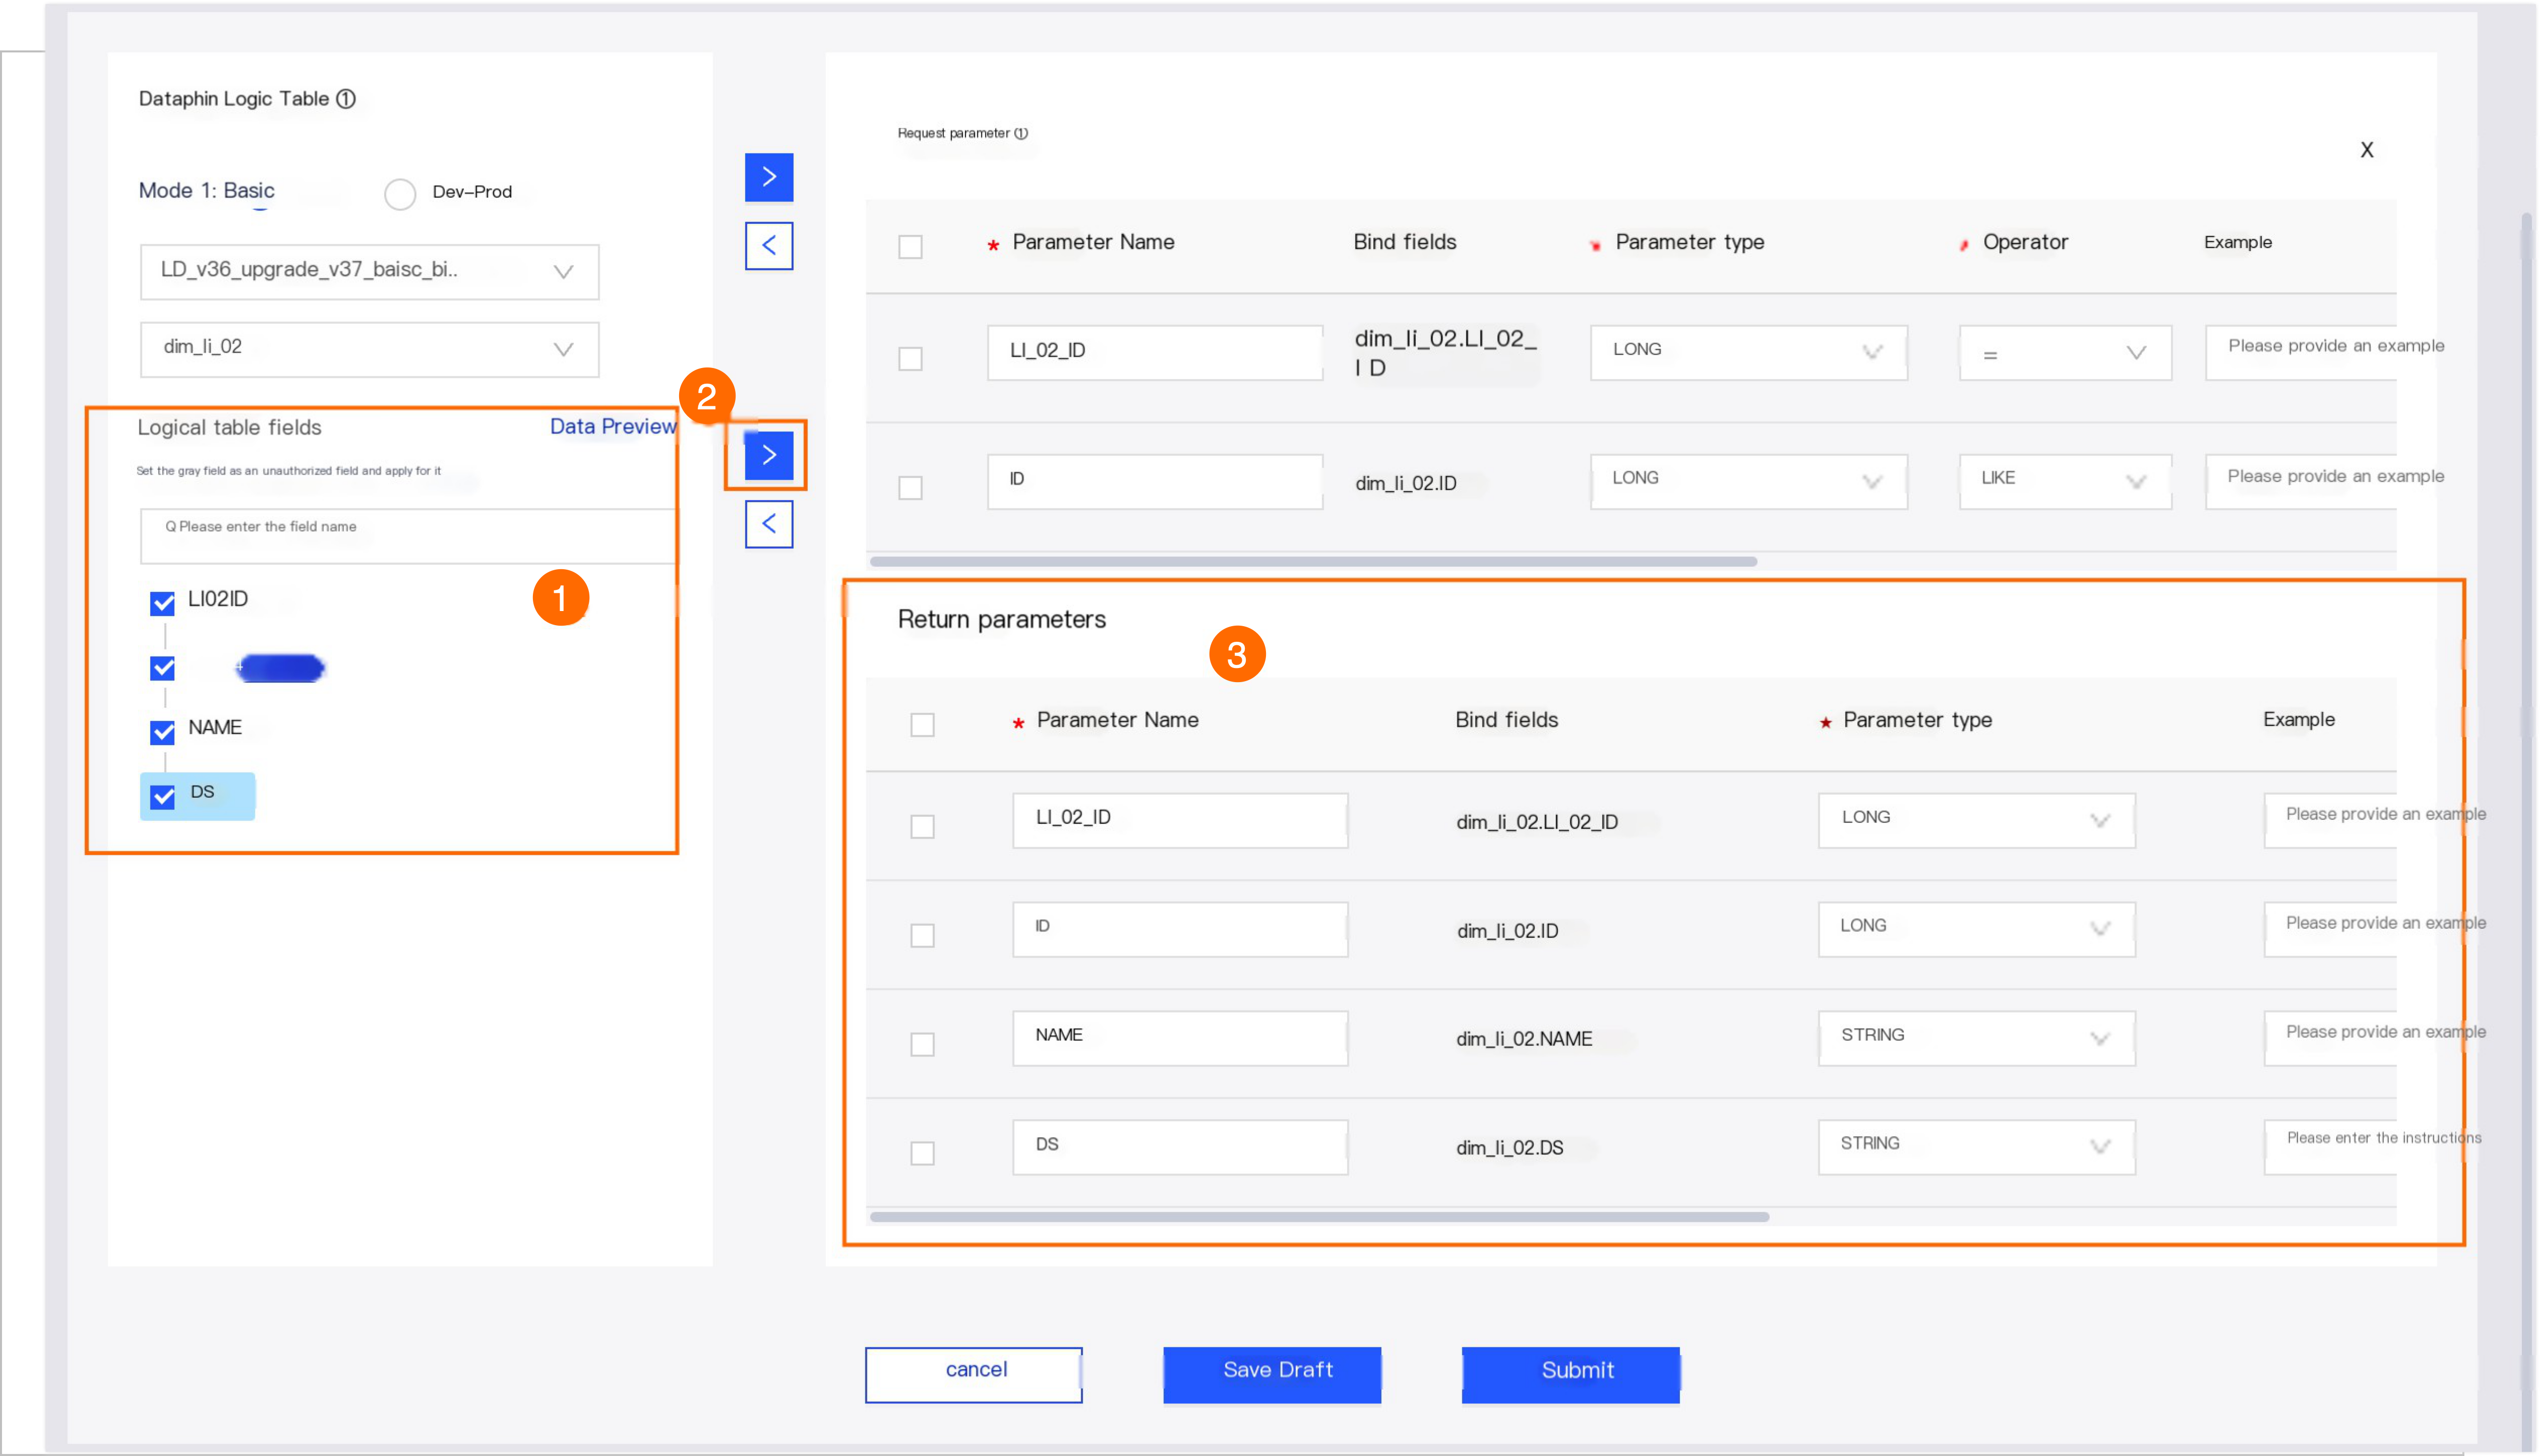2540x1456 pixels.
Task: Expand the dim_li_02 table dropdown
Action: [x=369, y=349]
